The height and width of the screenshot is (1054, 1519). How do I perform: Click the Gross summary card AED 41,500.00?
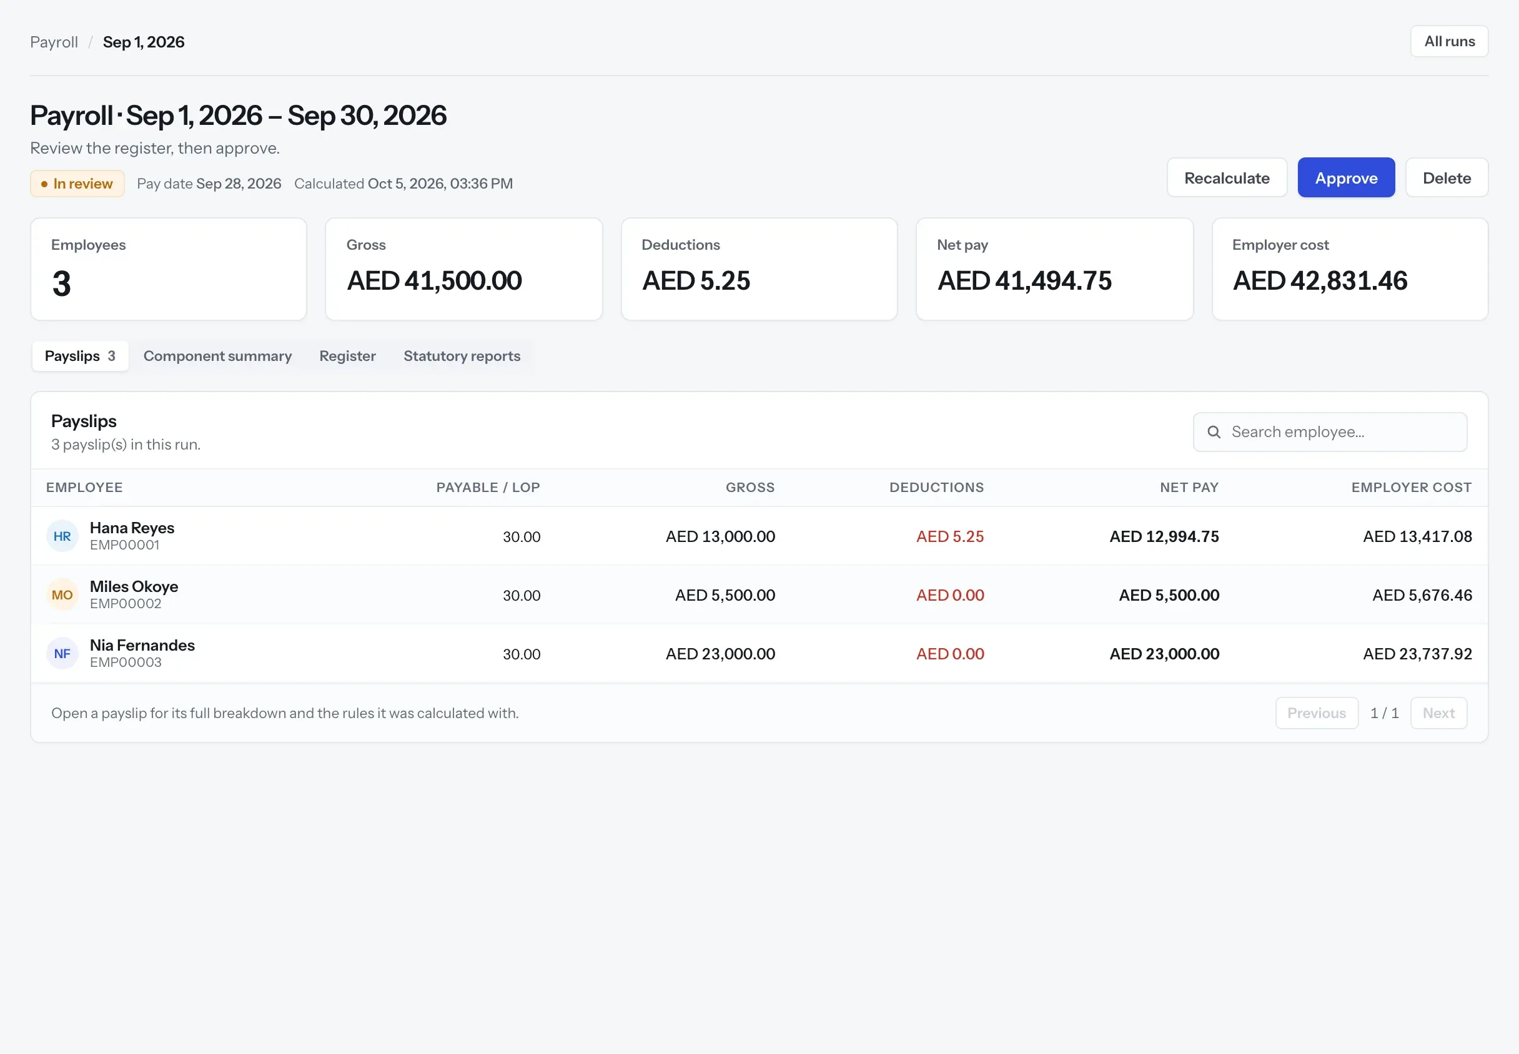[x=463, y=270]
